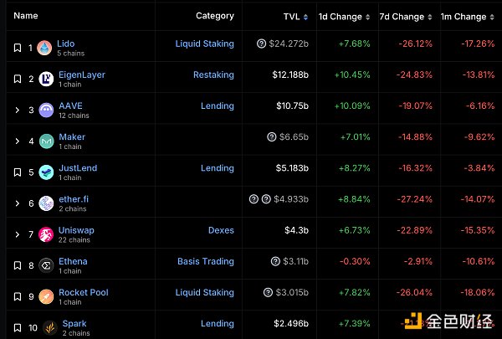Sort the table by TVL column

(x=292, y=17)
